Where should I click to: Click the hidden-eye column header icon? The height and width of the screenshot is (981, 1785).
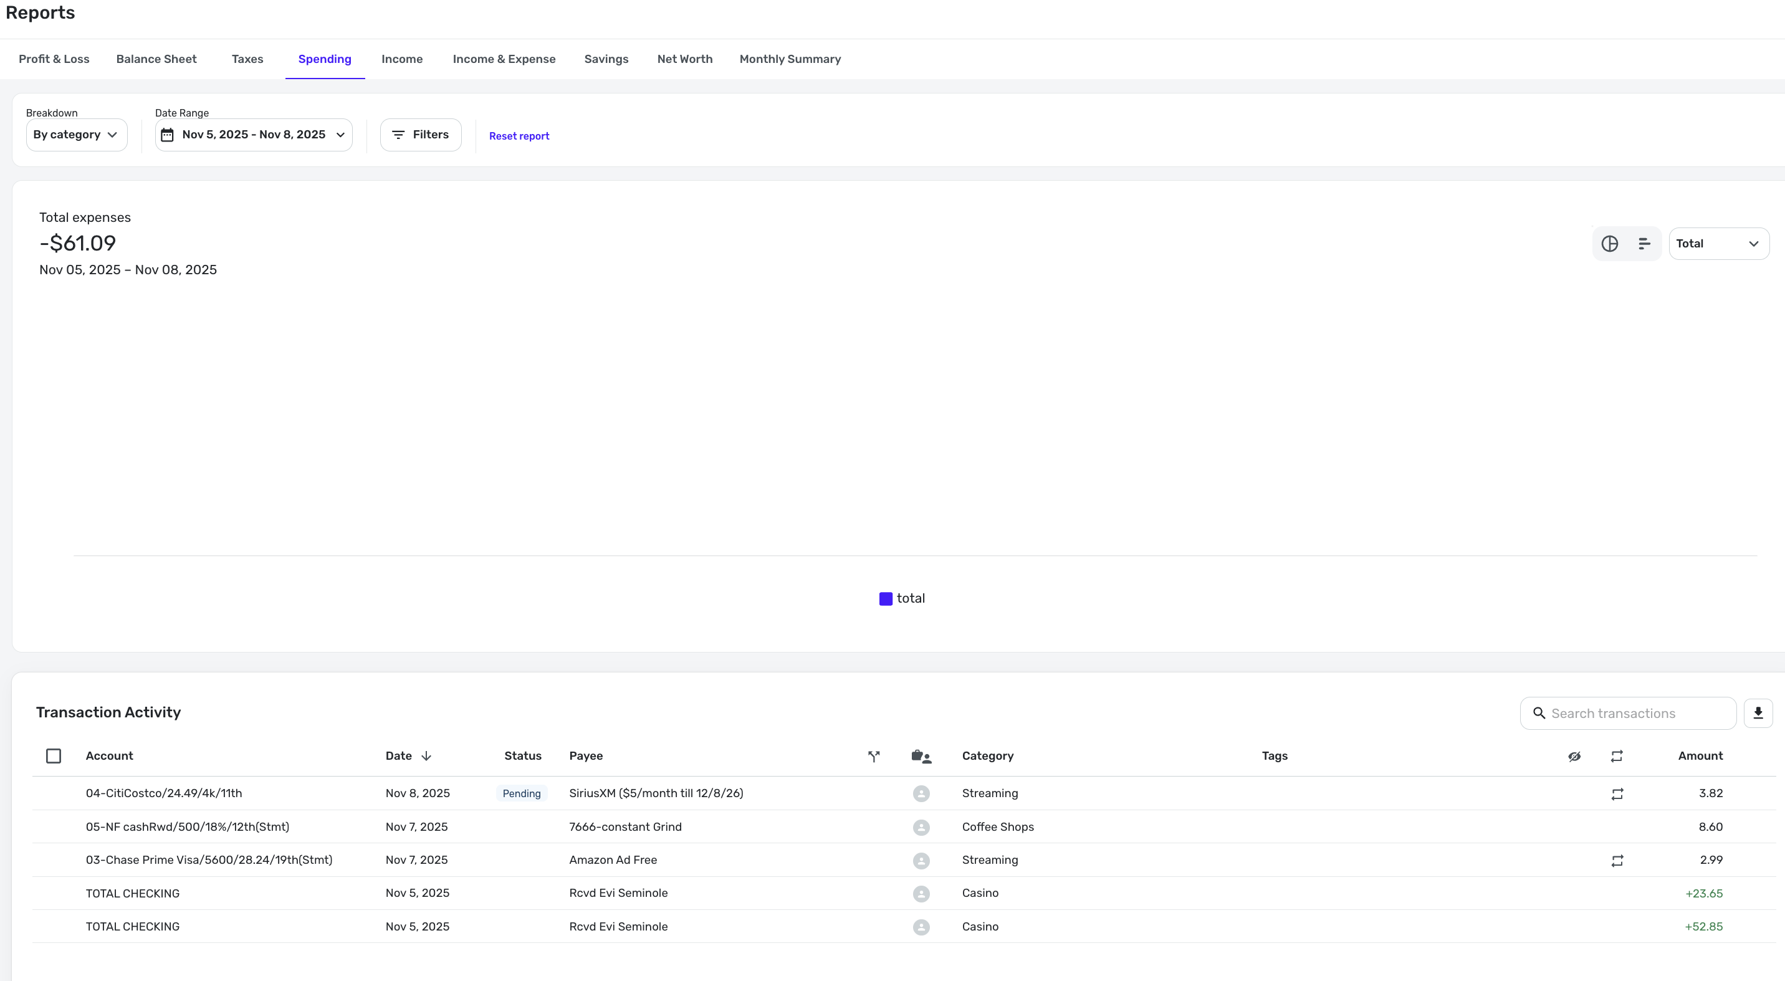coord(1574,756)
